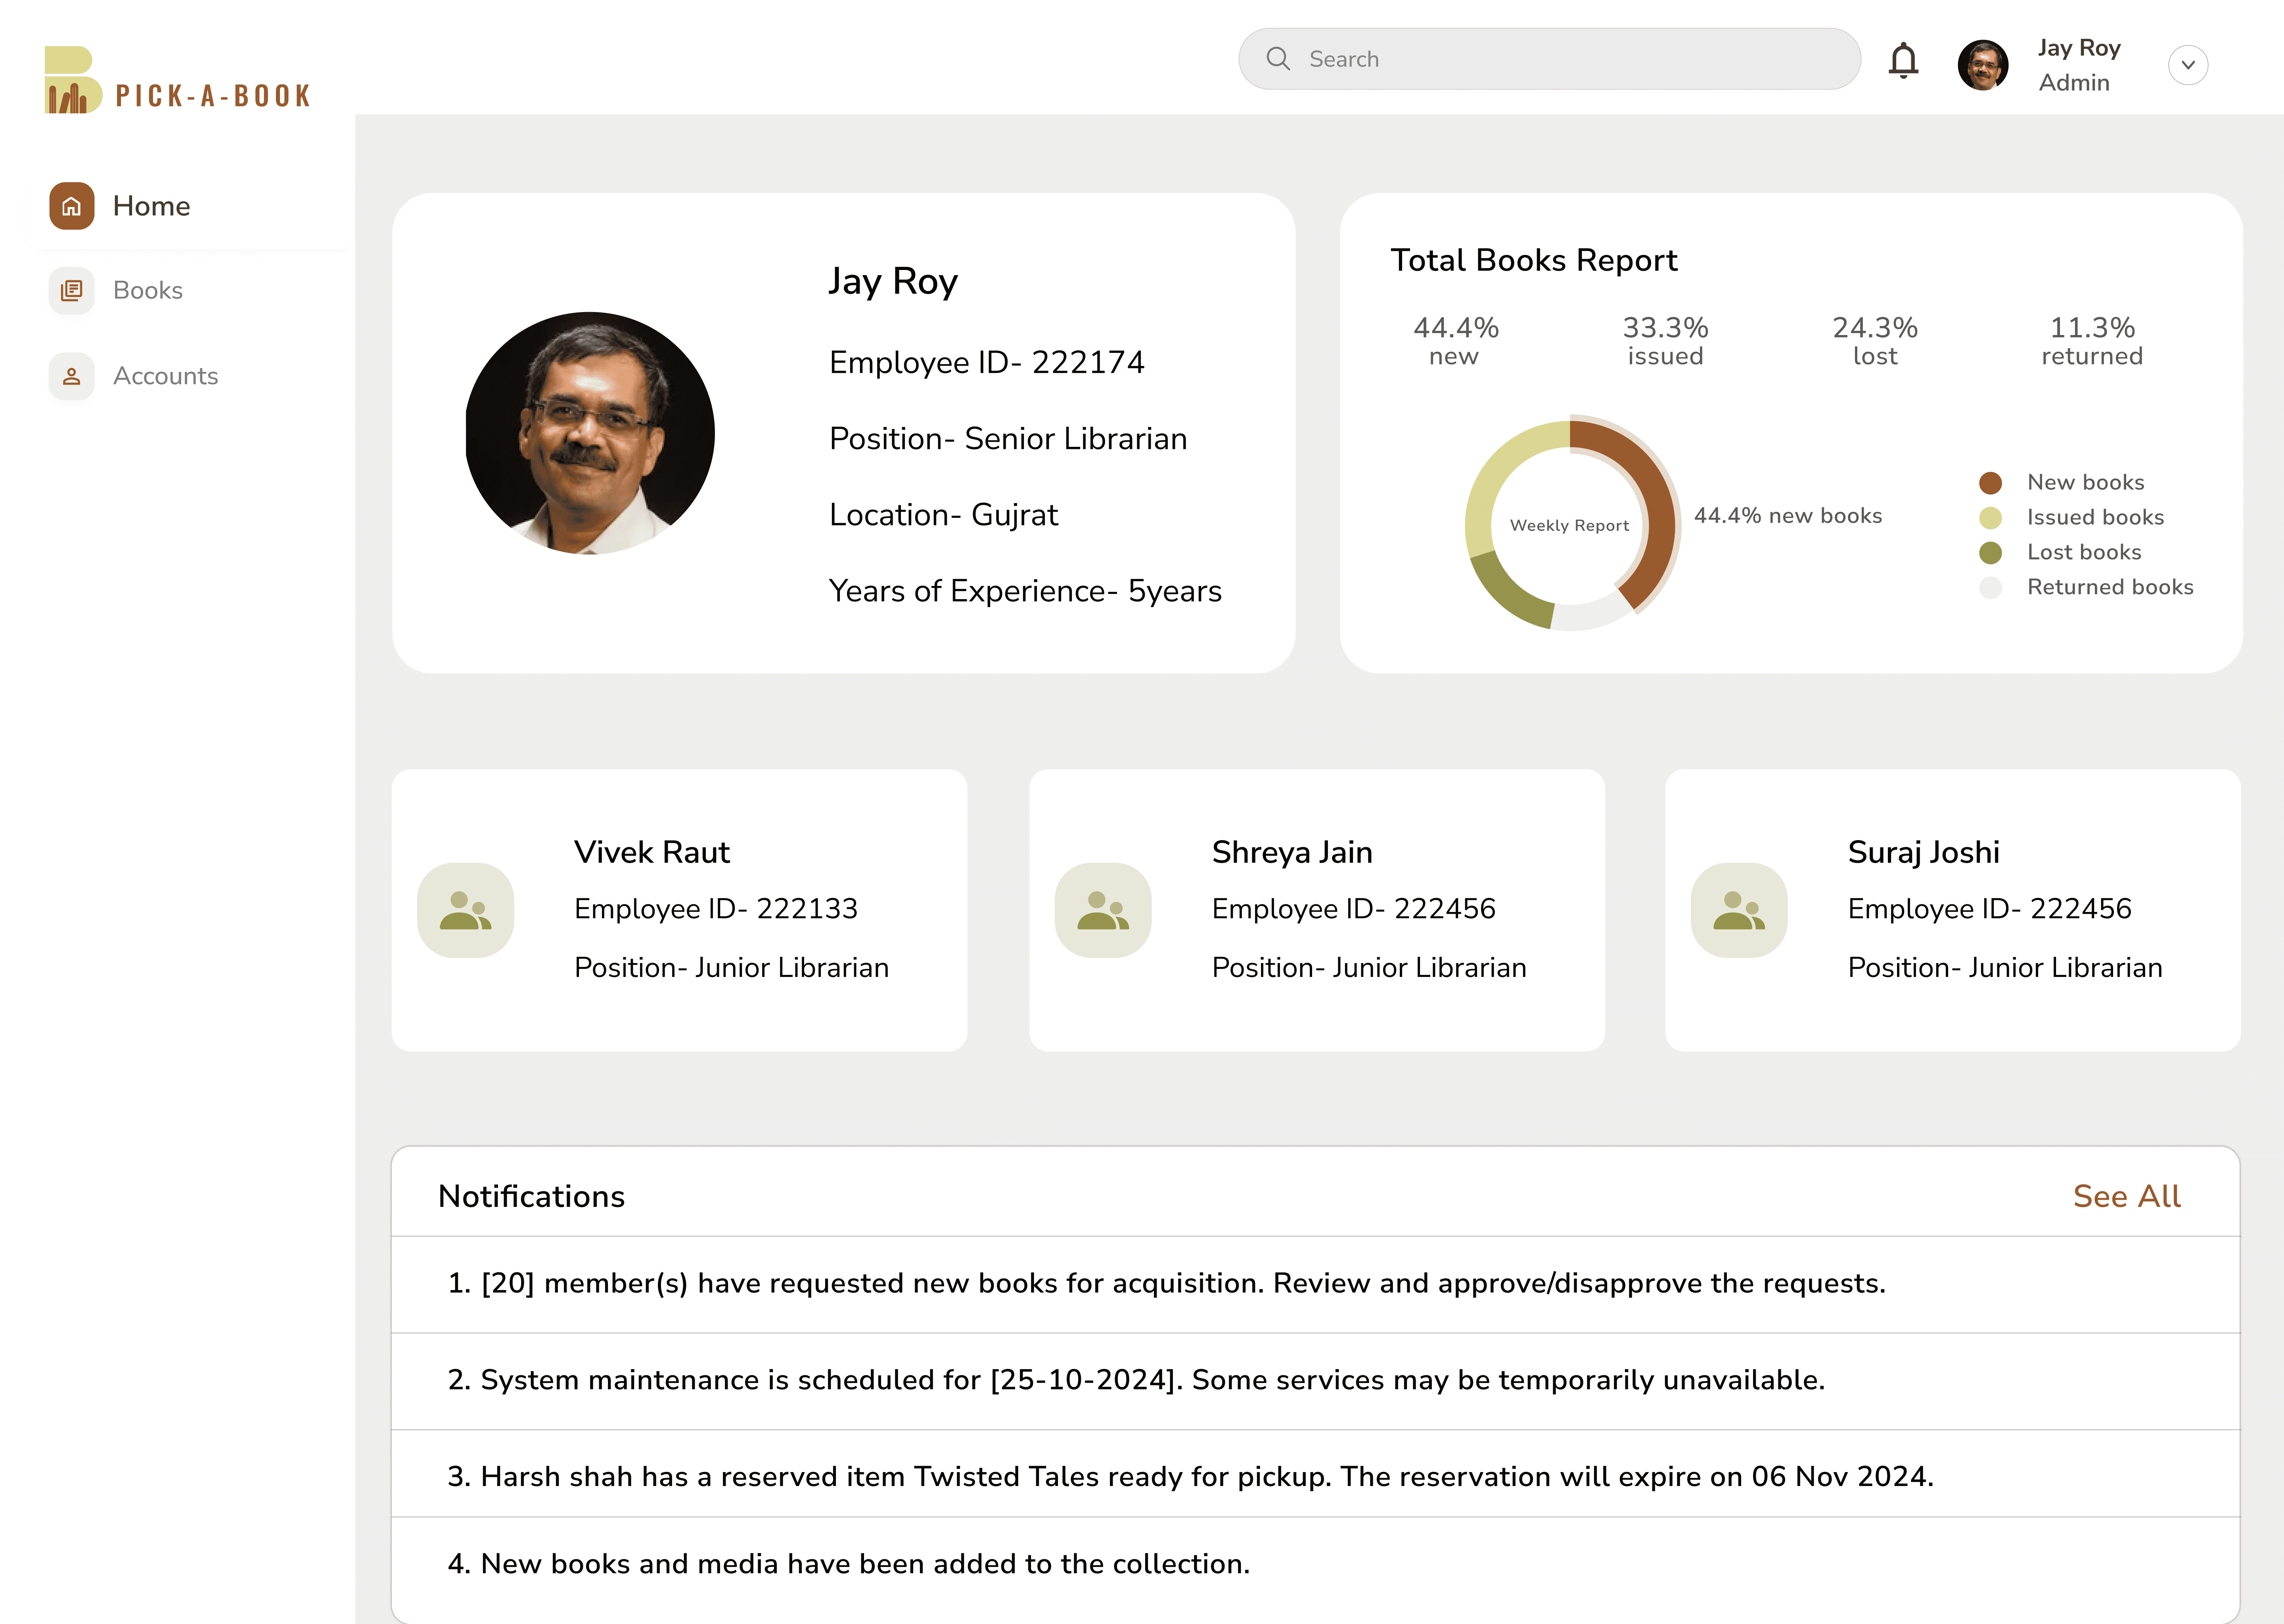Click the Lost books legend color dot
Screen dimensions: 2284x1624
(x=1990, y=553)
